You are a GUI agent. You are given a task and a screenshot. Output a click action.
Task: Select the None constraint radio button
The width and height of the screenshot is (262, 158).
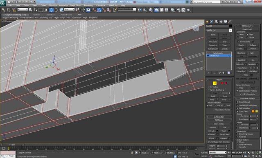[x=238, y=34]
